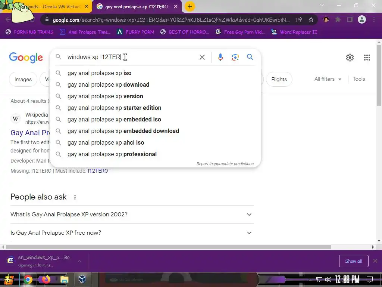The image size is (382, 287).
Task: Open a new tab with the plus button
Action: tap(190, 6)
